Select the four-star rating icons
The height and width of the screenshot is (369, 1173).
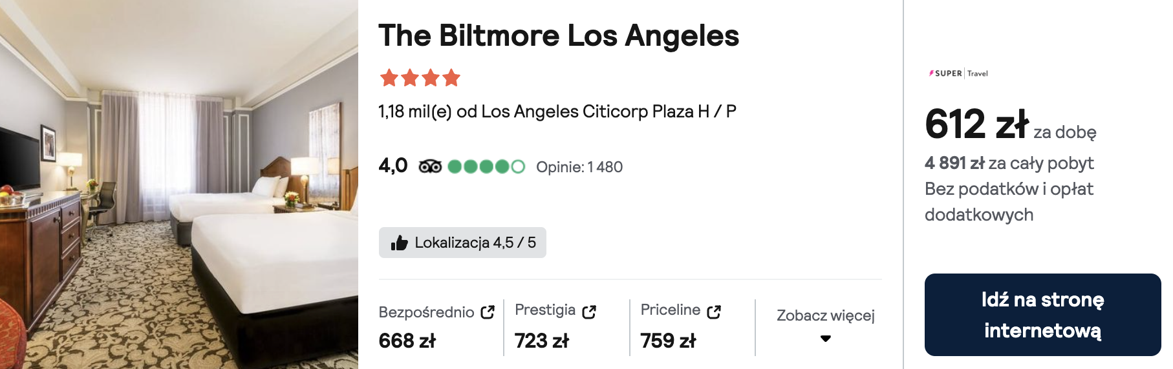coord(420,78)
